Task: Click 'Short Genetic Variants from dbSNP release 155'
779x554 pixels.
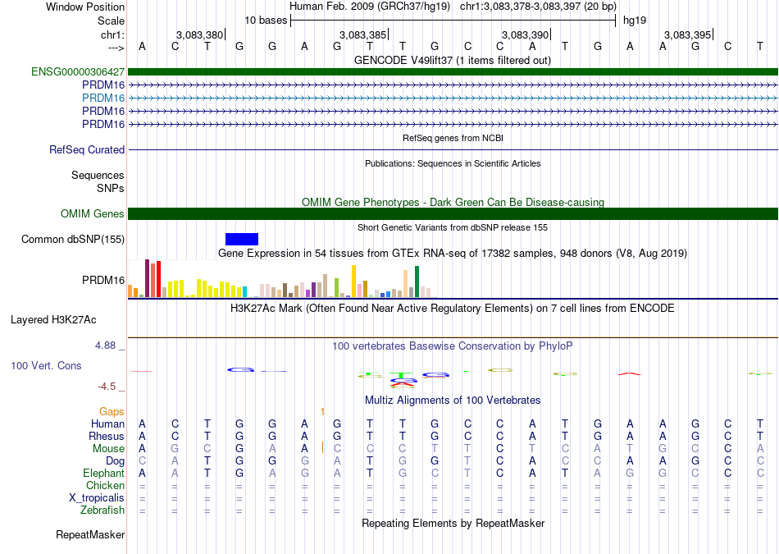Action: 453,227
